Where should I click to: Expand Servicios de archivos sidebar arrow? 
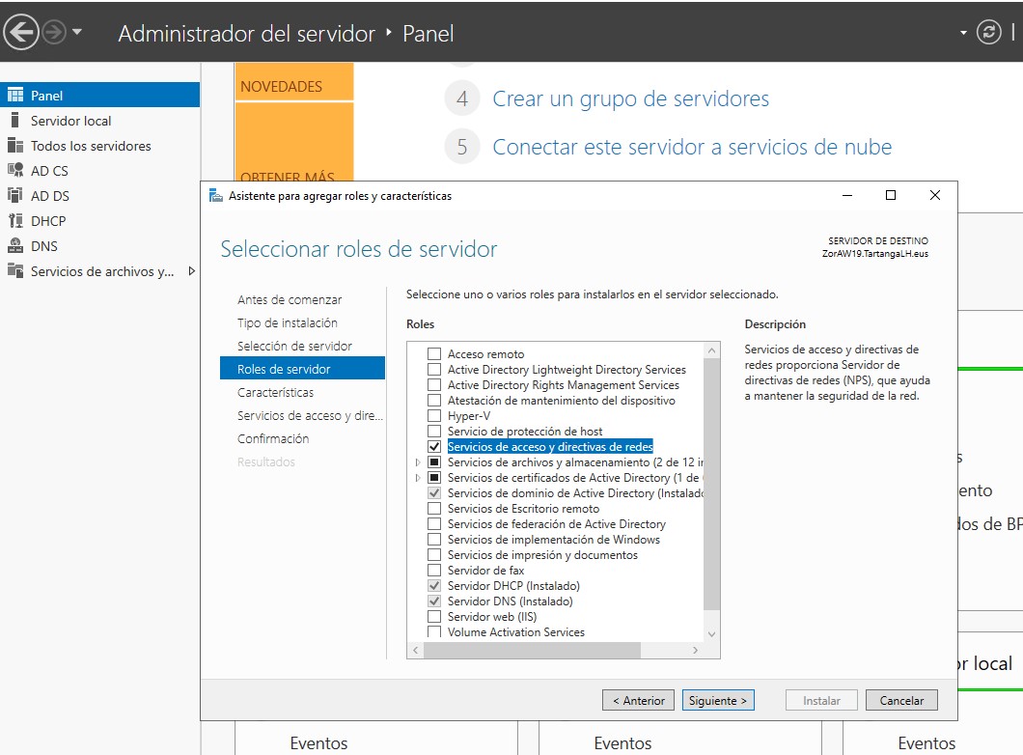pos(191,270)
